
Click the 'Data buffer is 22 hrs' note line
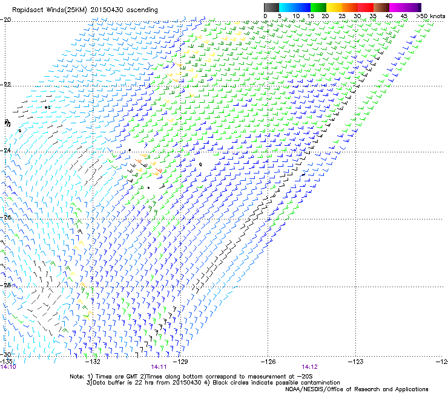(213, 383)
